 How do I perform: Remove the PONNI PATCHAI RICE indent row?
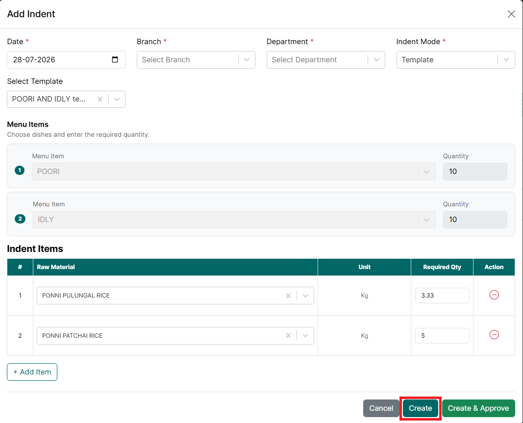[x=494, y=335]
